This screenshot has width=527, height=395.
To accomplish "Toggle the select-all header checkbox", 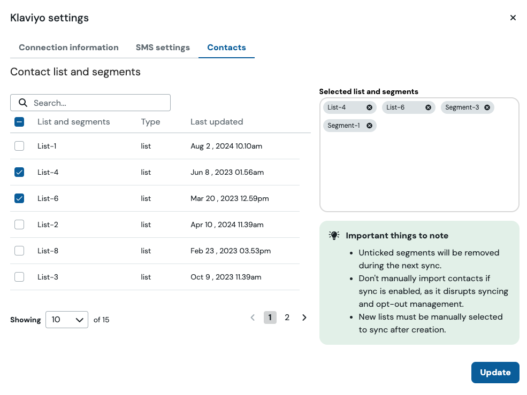I will point(19,122).
